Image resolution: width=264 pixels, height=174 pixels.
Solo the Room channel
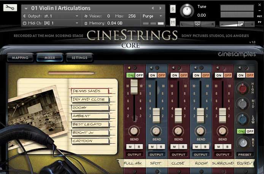click(205, 147)
